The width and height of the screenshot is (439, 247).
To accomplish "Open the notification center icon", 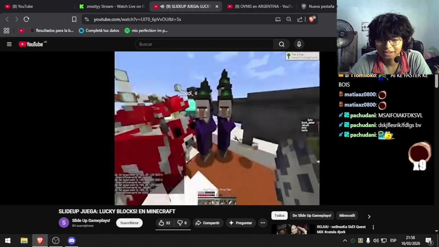I will pos(429,240).
